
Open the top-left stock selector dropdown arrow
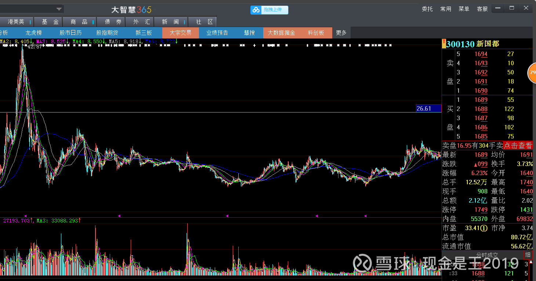(x=59, y=9)
